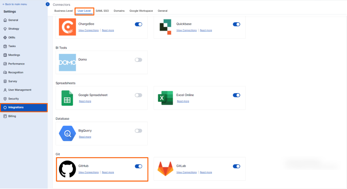Click the Domo logo
The height and width of the screenshot is (189, 347).
(67, 62)
